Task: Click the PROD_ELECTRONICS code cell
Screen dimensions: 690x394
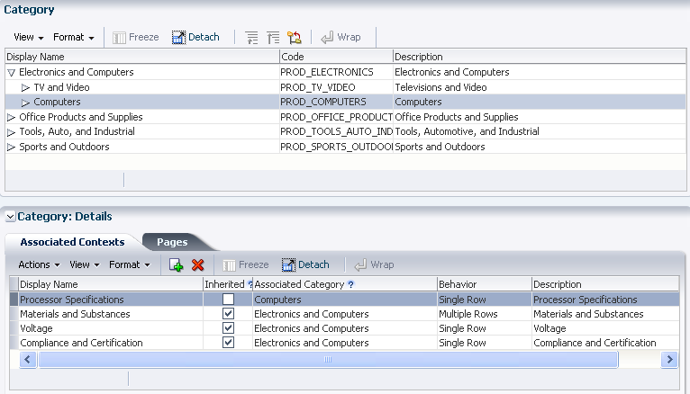Action: point(336,73)
